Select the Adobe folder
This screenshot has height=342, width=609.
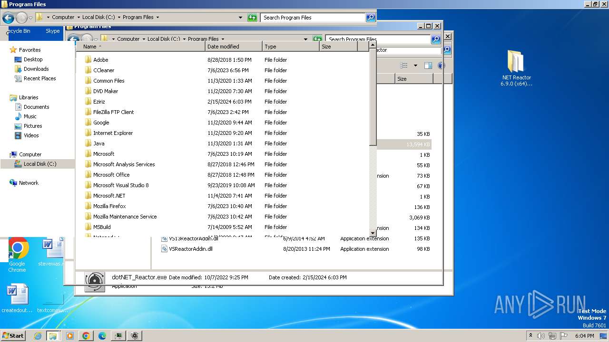100,60
